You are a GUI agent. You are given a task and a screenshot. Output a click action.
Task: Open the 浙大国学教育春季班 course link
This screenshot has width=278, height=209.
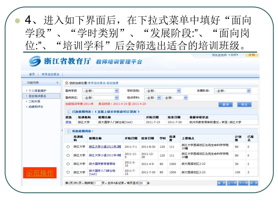[x=102, y=164]
